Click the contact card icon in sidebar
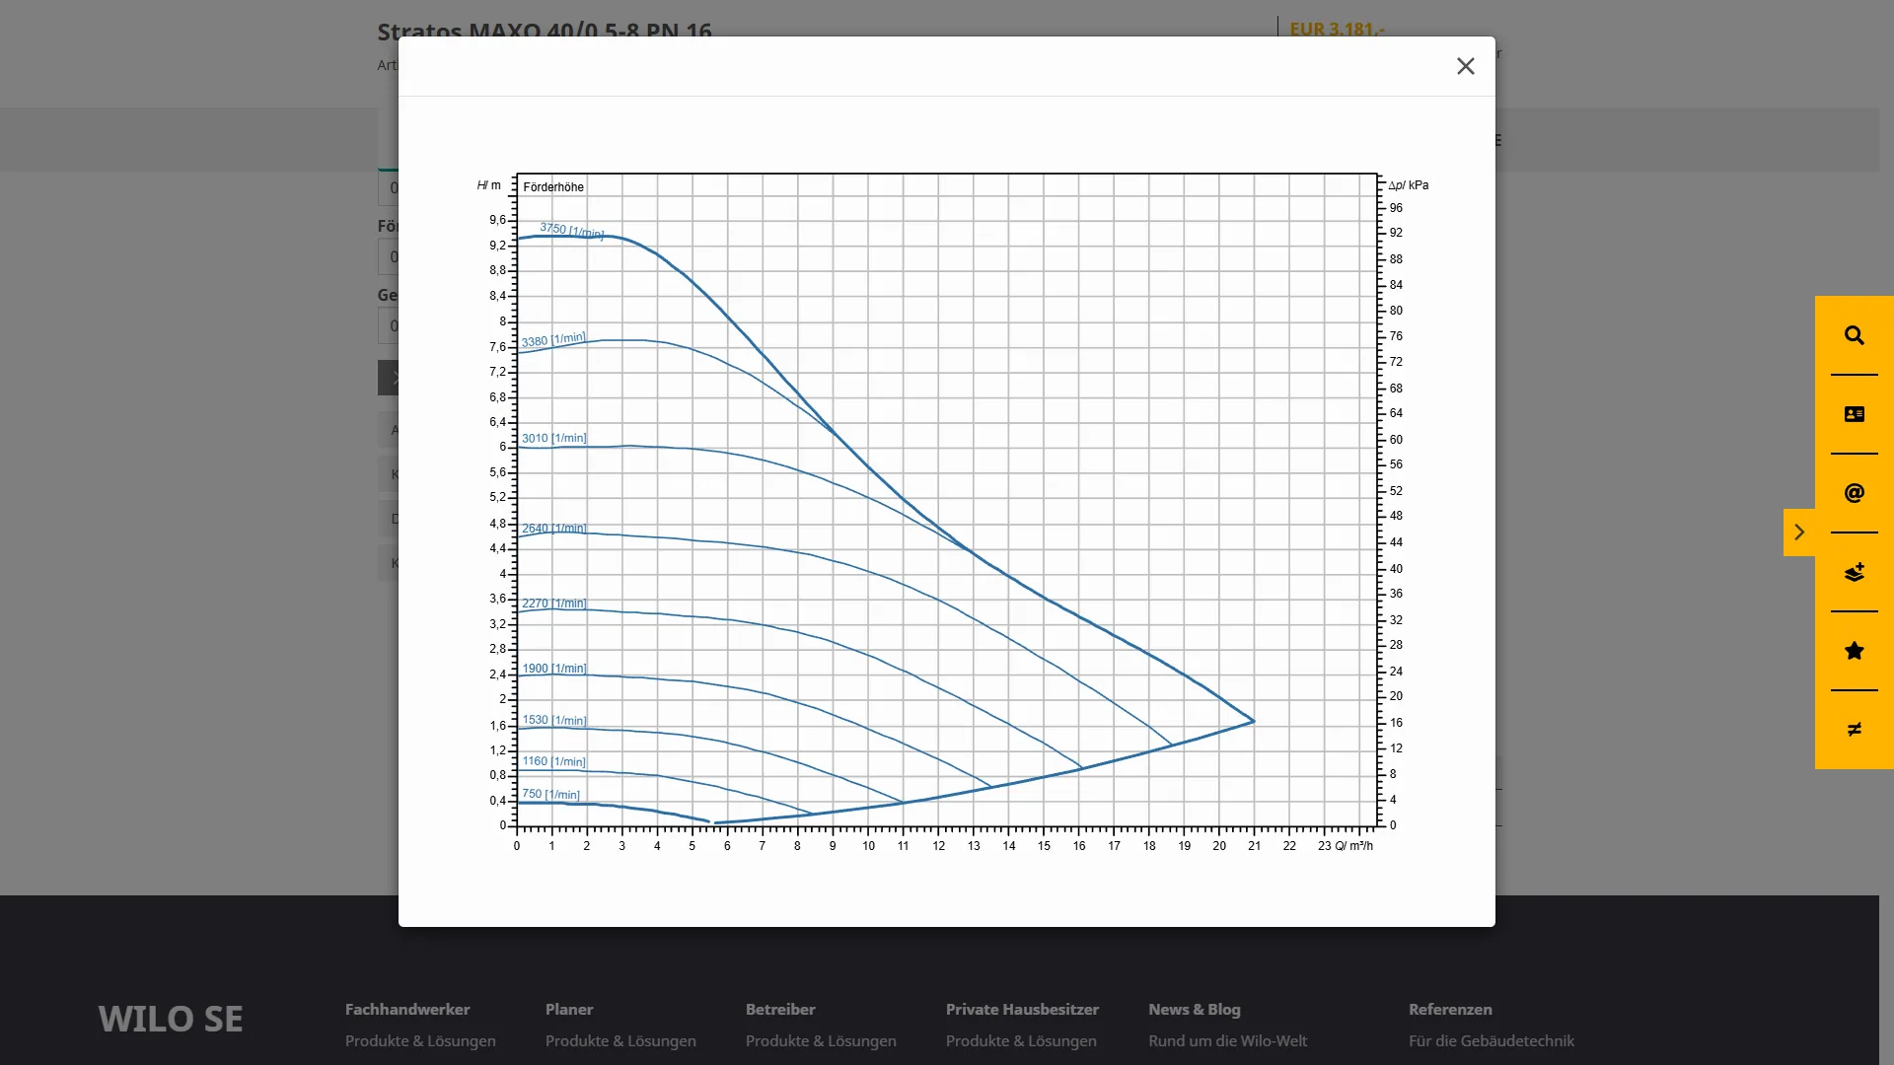1894x1065 pixels. [1854, 414]
